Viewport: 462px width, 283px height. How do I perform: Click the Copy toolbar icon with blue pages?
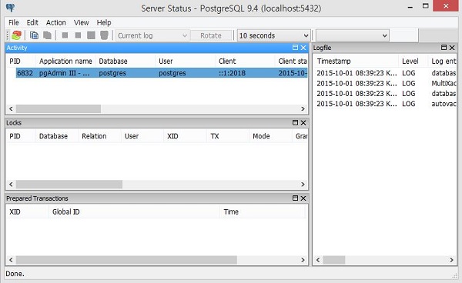34,35
